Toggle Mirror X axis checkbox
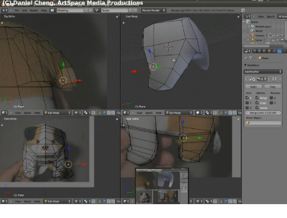 [x=247, y=98]
